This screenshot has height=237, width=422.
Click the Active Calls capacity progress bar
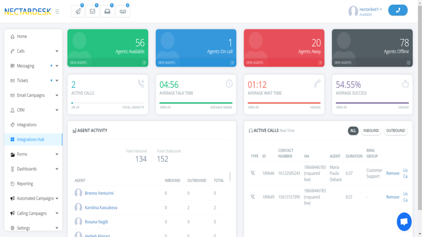pos(108,103)
